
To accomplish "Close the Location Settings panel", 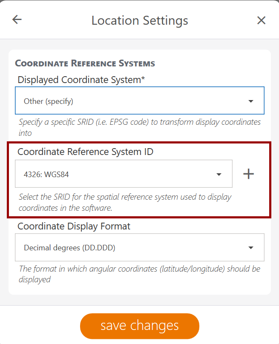I will coord(261,20).
